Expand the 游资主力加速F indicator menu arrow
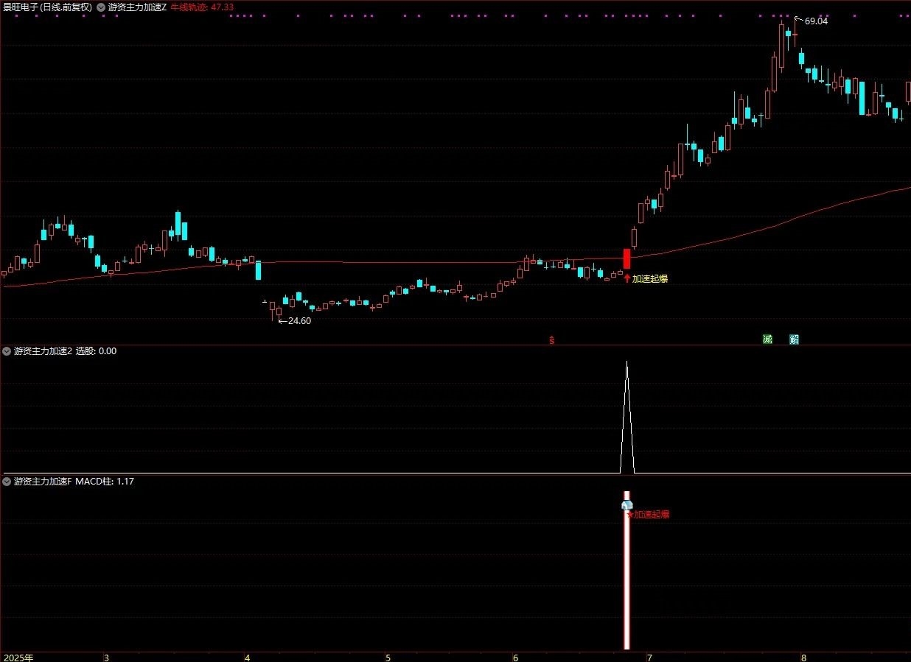Viewport: 911px width, 662px height. click(x=7, y=482)
